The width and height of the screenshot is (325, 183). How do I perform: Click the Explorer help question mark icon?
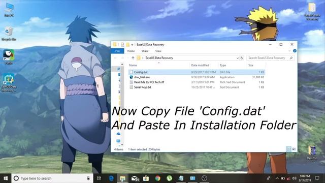[x=295, y=51]
